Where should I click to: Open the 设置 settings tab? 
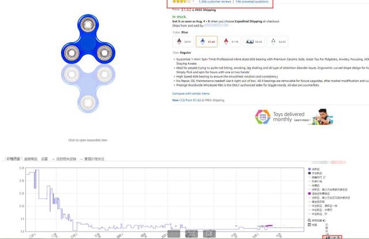(44, 159)
